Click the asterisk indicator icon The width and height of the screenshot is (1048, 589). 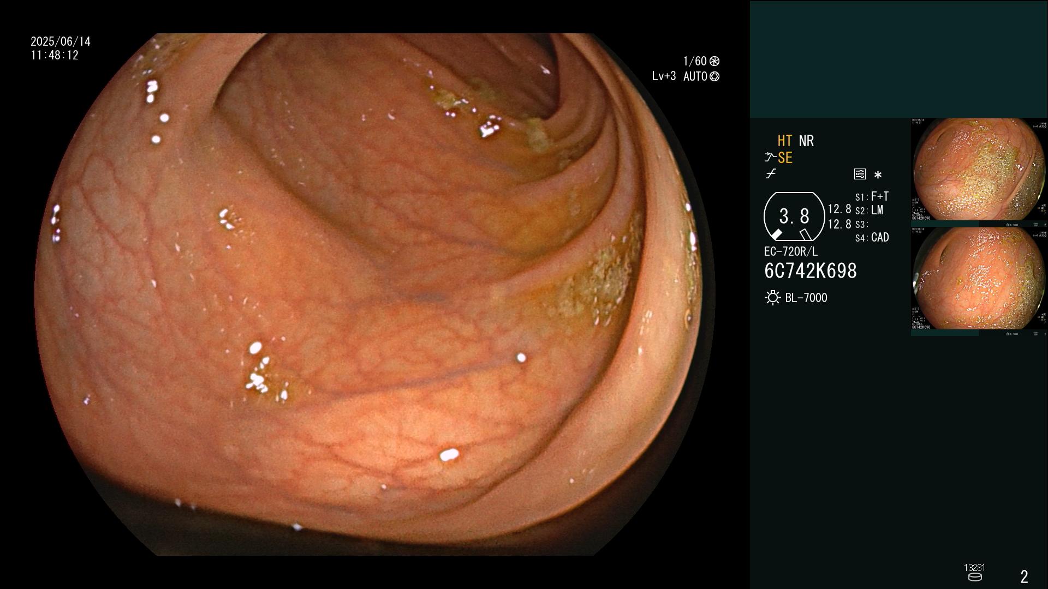pyautogui.click(x=878, y=175)
